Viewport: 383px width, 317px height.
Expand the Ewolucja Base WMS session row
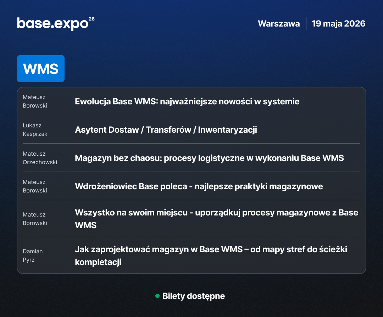click(188, 101)
